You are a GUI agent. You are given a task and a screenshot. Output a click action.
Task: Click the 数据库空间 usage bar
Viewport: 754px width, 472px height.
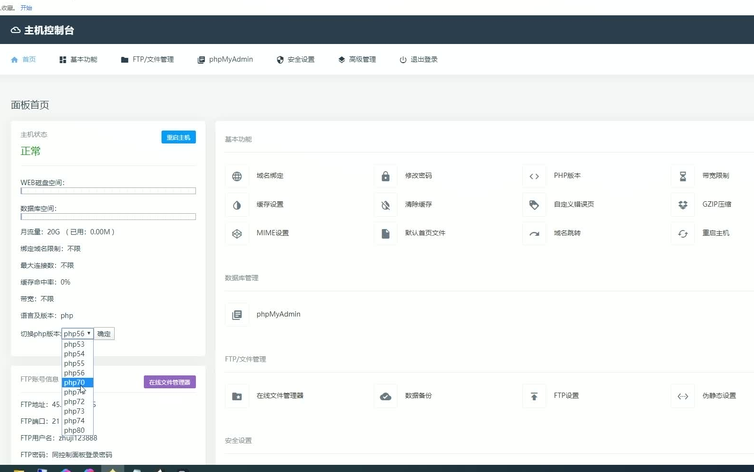point(108,217)
